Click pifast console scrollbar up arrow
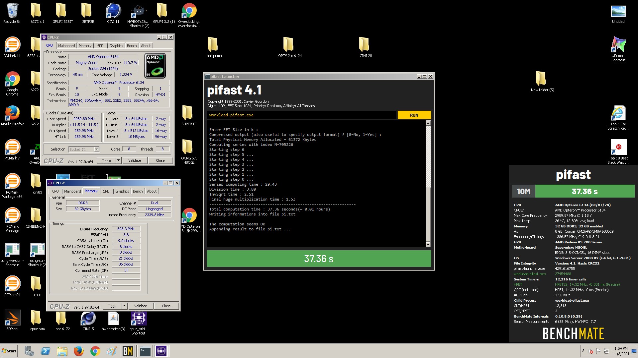 pos(428,123)
